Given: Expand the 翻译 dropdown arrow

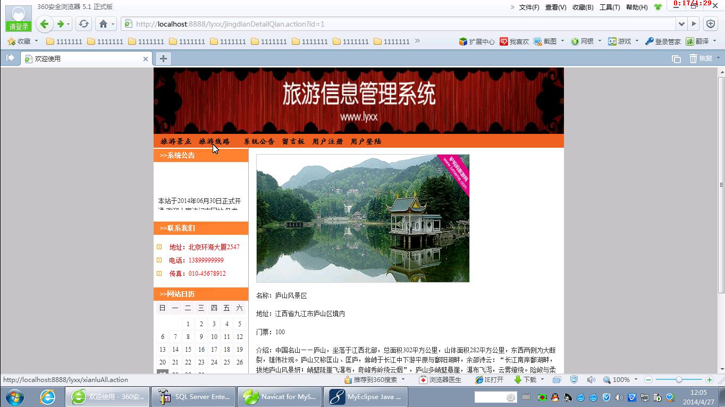Looking at the screenshot, I should (714, 41).
